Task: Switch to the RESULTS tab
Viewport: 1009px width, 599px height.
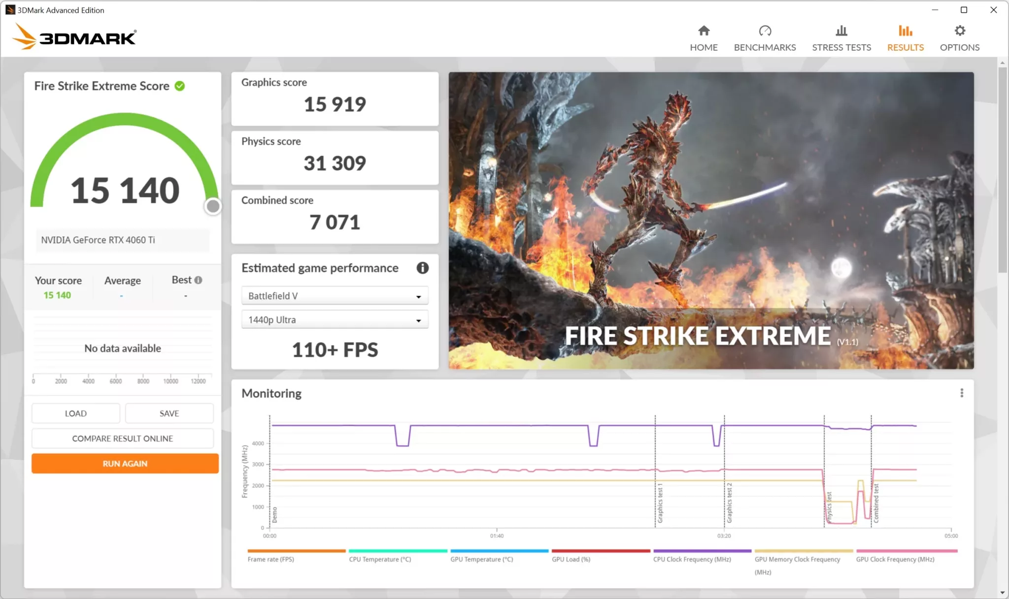Action: pyautogui.click(x=905, y=37)
